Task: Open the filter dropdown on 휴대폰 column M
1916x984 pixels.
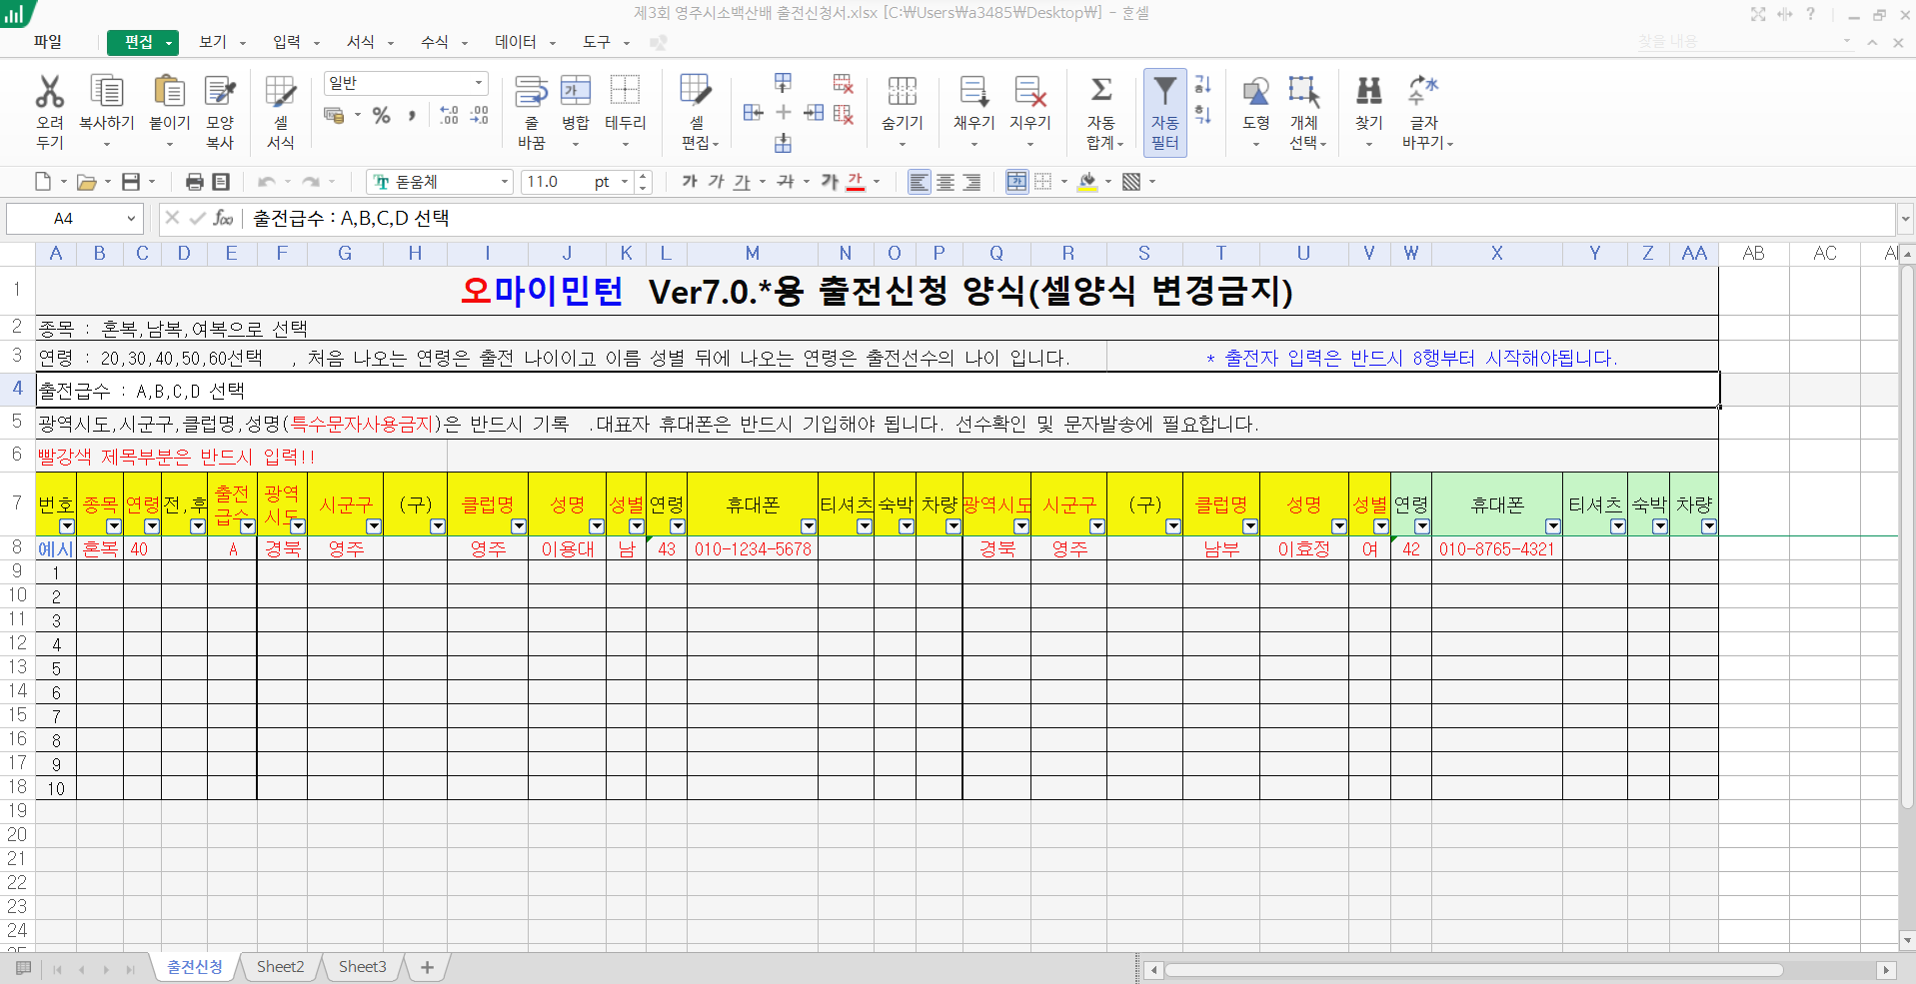Action: click(x=808, y=526)
